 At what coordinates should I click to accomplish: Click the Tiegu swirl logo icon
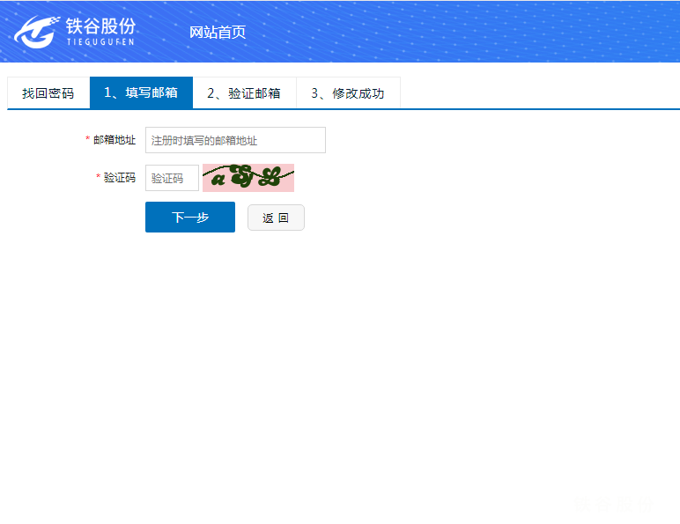(x=35, y=31)
